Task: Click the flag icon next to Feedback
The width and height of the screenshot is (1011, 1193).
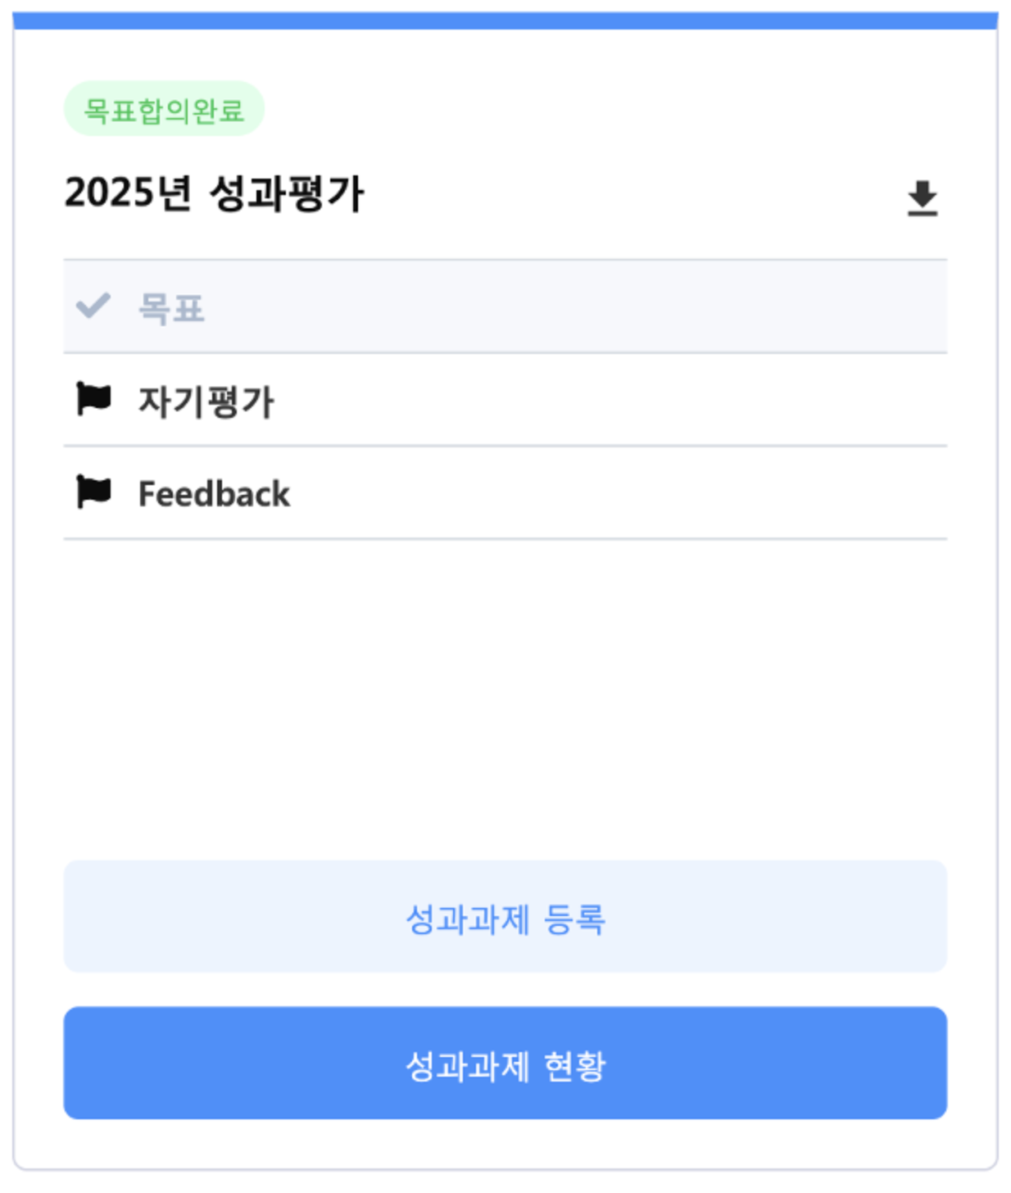Action: tap(93, 492)
